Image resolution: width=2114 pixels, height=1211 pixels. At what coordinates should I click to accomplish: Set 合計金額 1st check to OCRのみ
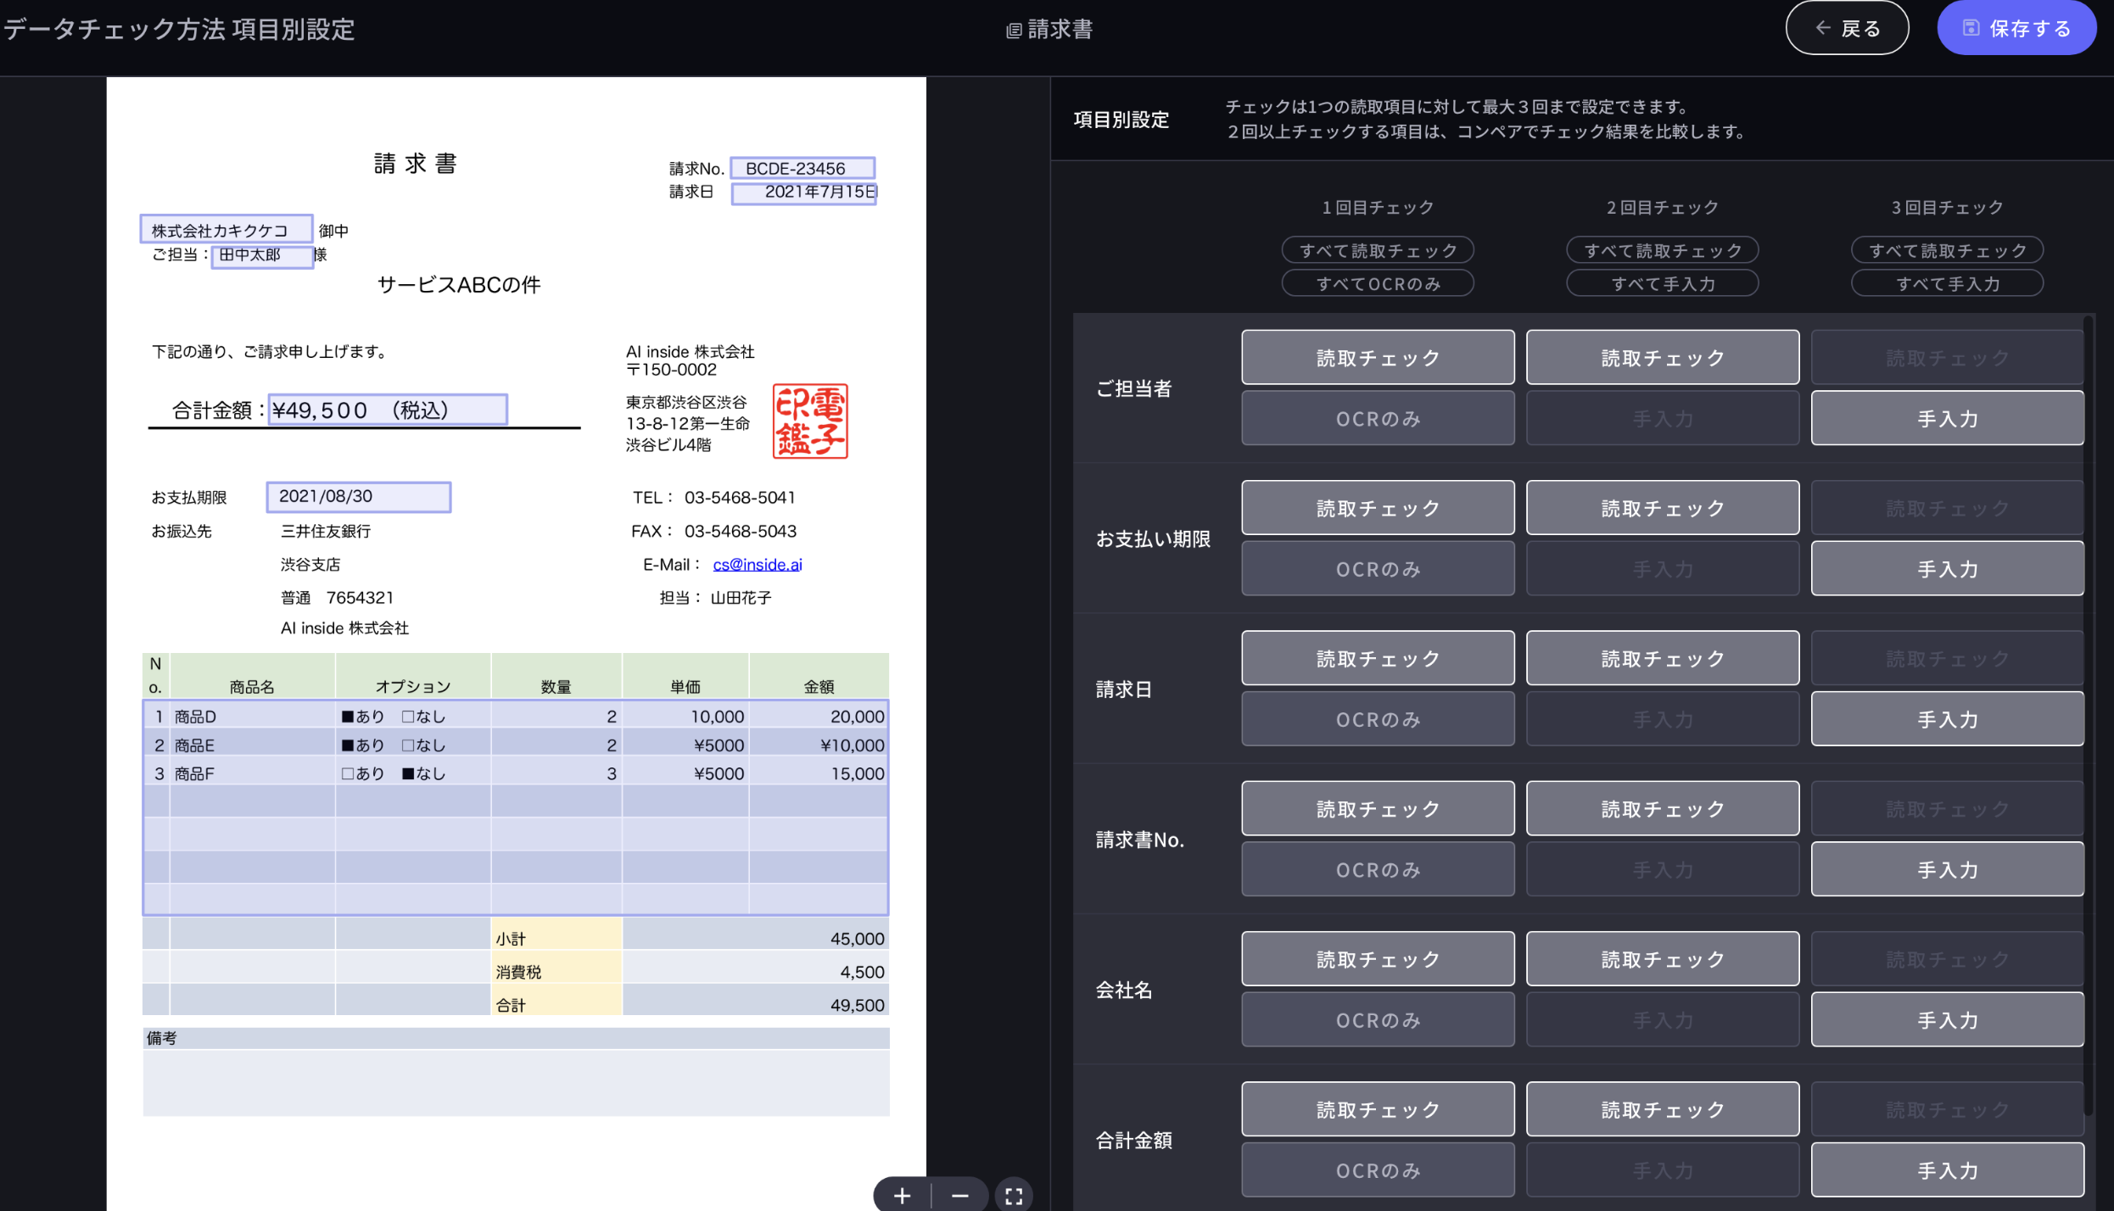1378,1169
